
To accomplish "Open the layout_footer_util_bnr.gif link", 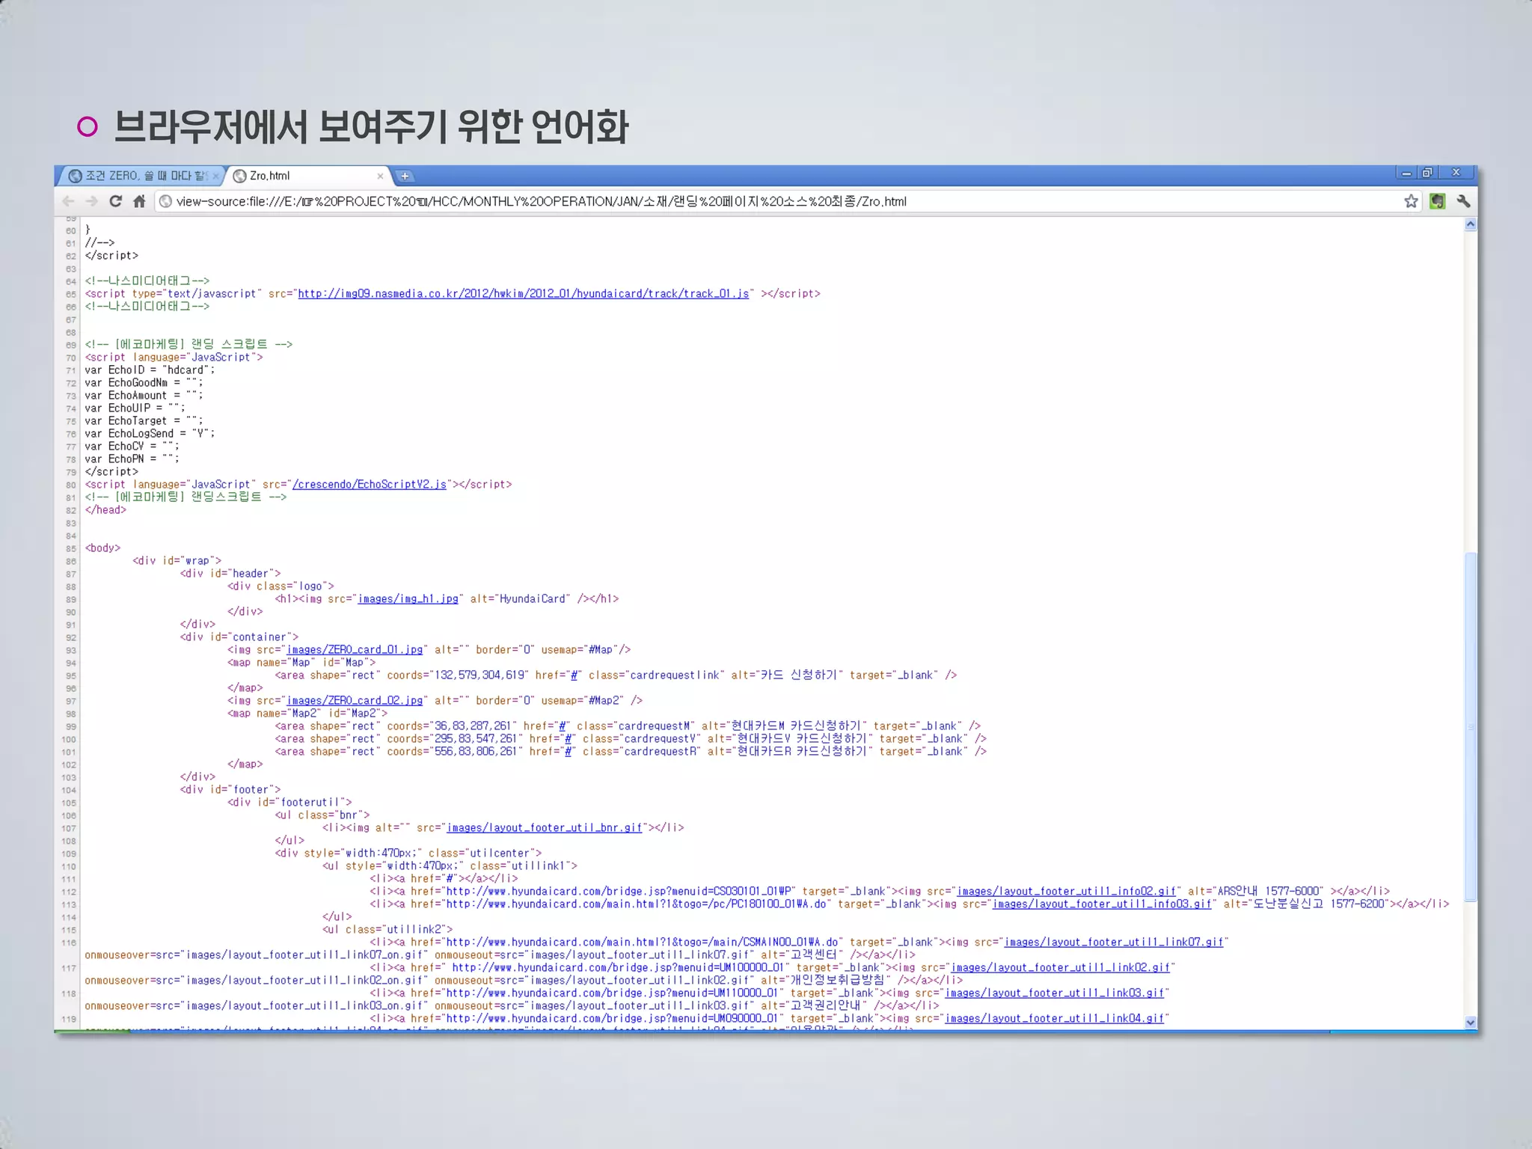I will pos(545,828).
